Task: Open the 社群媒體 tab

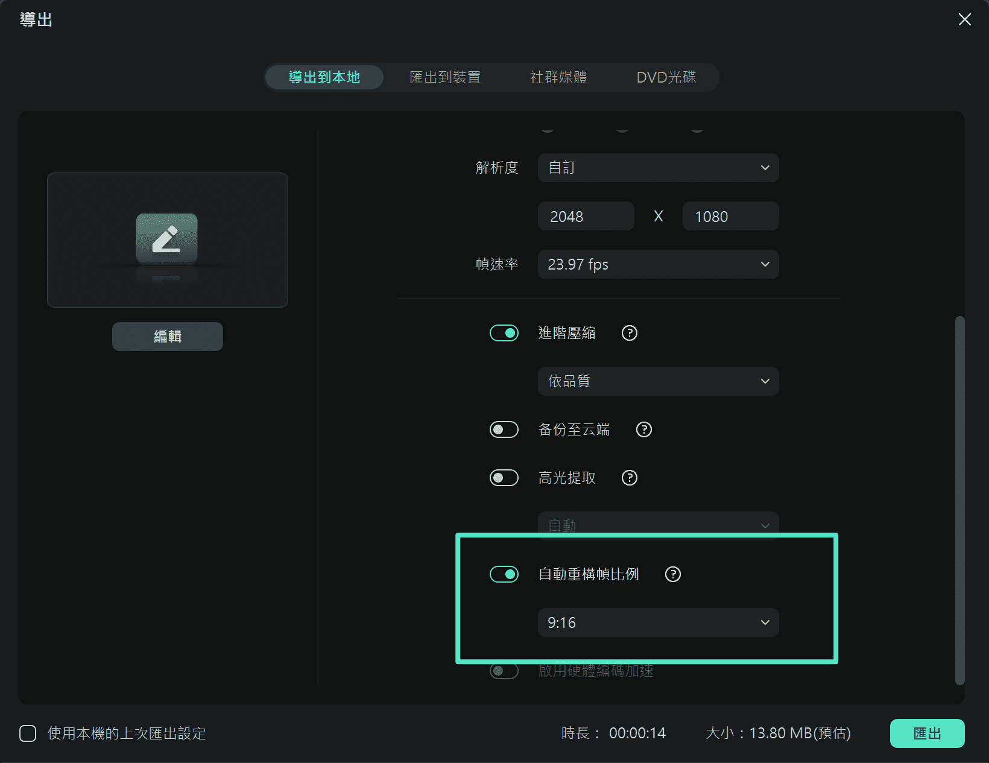Action: click(x=558, y=77)
